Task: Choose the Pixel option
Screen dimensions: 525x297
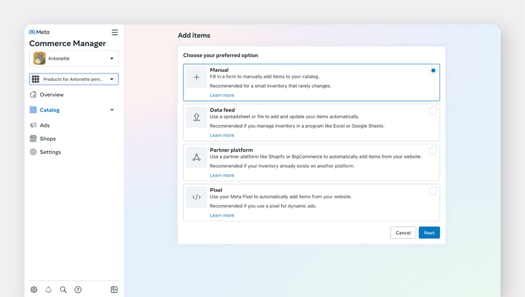Action: pyautogui.click(x=433, y=190)
